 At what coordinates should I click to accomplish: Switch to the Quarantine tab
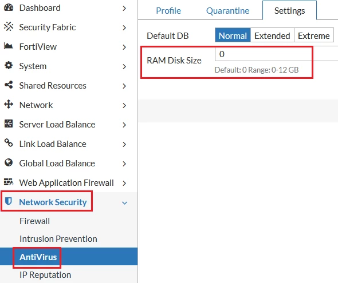(x=227, y=11)
